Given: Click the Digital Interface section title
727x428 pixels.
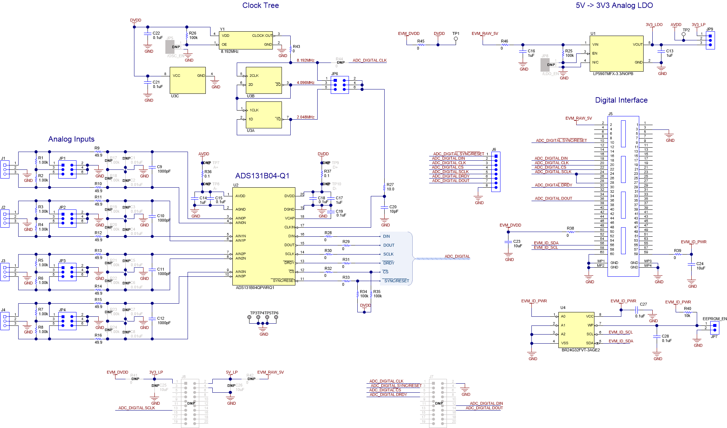Looking at the screenshot, I should click(621, 100).
